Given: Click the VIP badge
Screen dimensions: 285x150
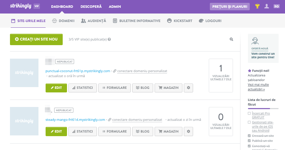Looking at the screenshot, I should click(37, 6).
